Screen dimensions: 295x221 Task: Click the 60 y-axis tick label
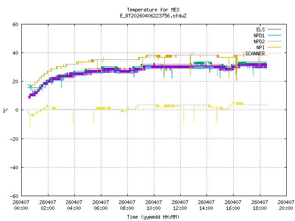point(15,24)
